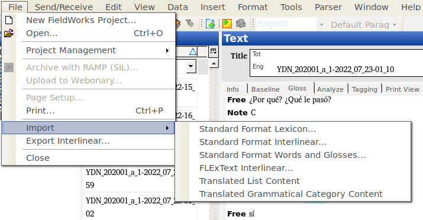423x220 pixels.
Task: Open the Send/Receive menu
Action: [64, 7]
